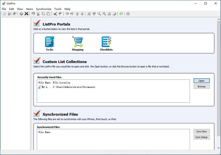Open the Items menu
This screenshot has height=155, width=221.
tap(29, 9)
